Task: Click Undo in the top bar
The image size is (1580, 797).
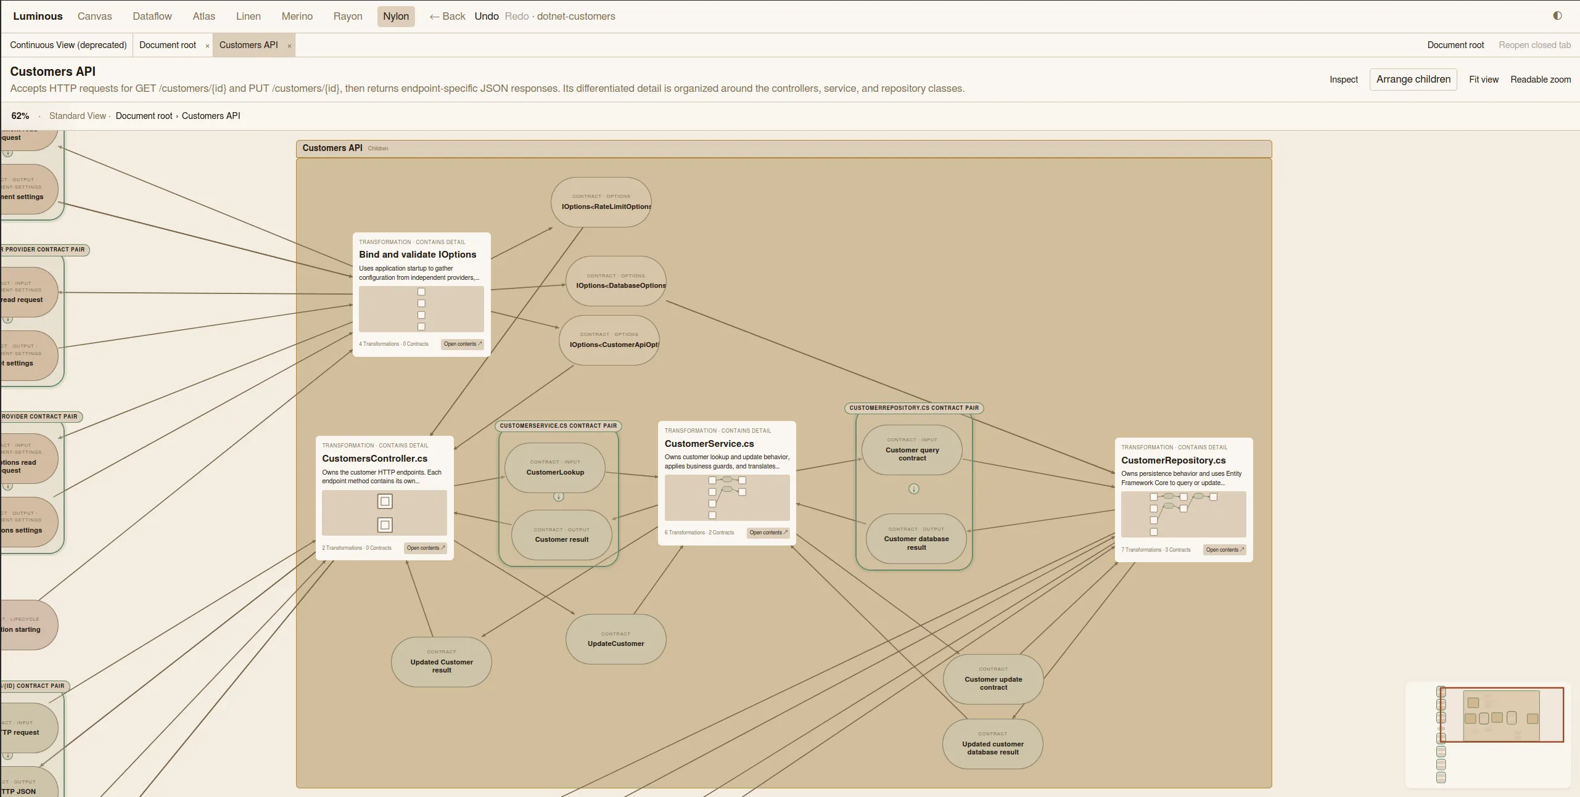Action: click(486, 16)
